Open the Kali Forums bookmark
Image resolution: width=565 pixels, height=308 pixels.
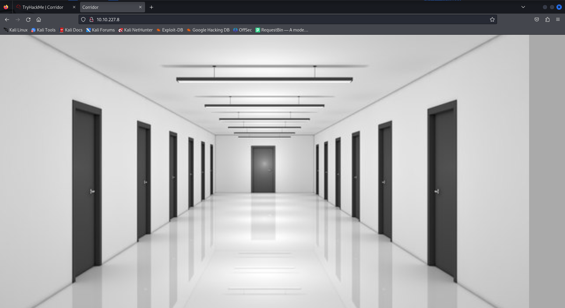pyautogui.click(x=100, y=30)
